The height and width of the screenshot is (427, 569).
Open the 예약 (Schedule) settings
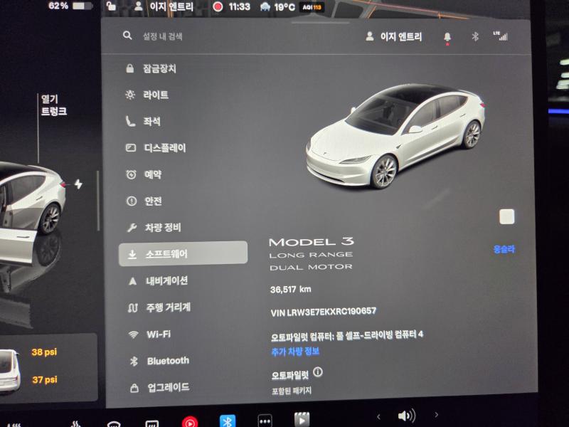(x=144, y=174)
